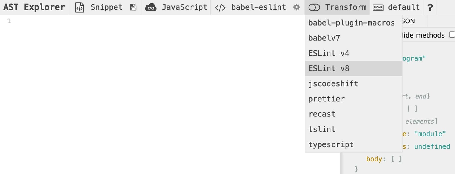Open the JavaScript language dropdown
This screenshot has height=174, width=455.
click(x=184, y=7)
